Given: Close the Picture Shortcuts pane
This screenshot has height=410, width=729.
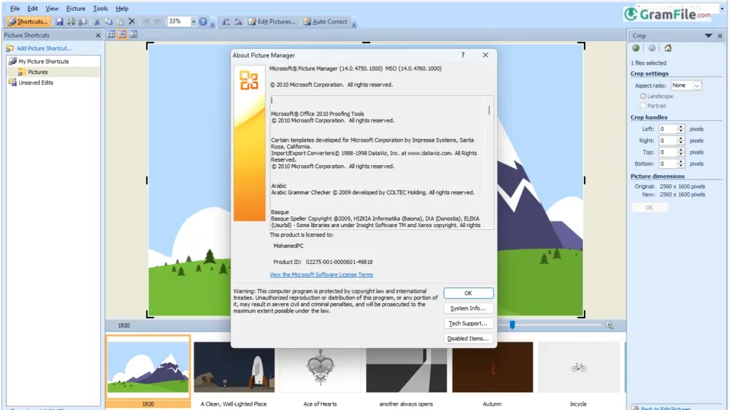Looking at the screenshot, I should (x=98, y=36).
